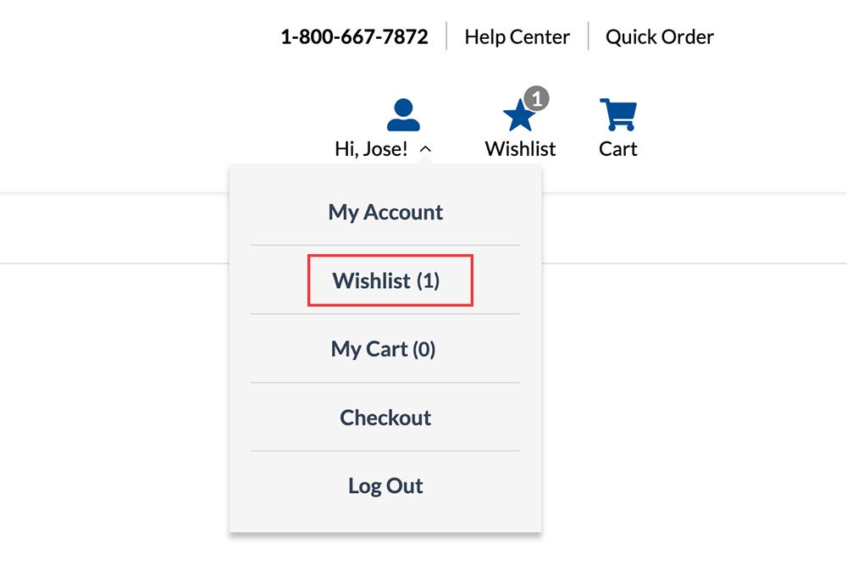Click the '(1)' count in the Wishlist menu item
Screen dimensions: 847x565
(x=428, y=281)
